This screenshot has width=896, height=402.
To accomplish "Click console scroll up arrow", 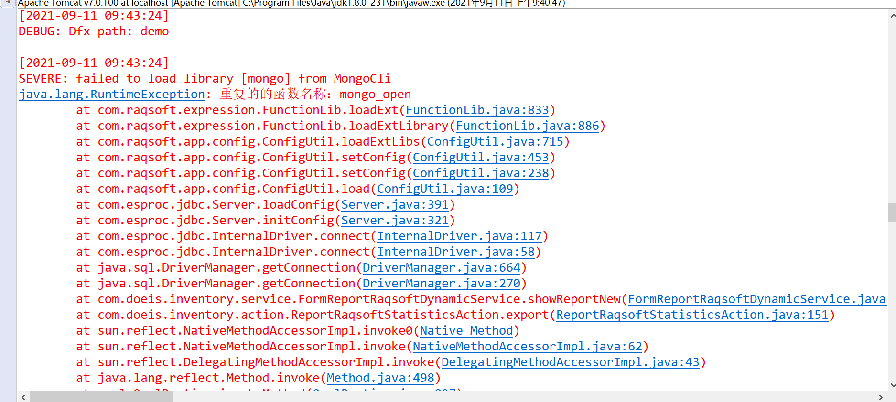I will click(x=892, y=15).
